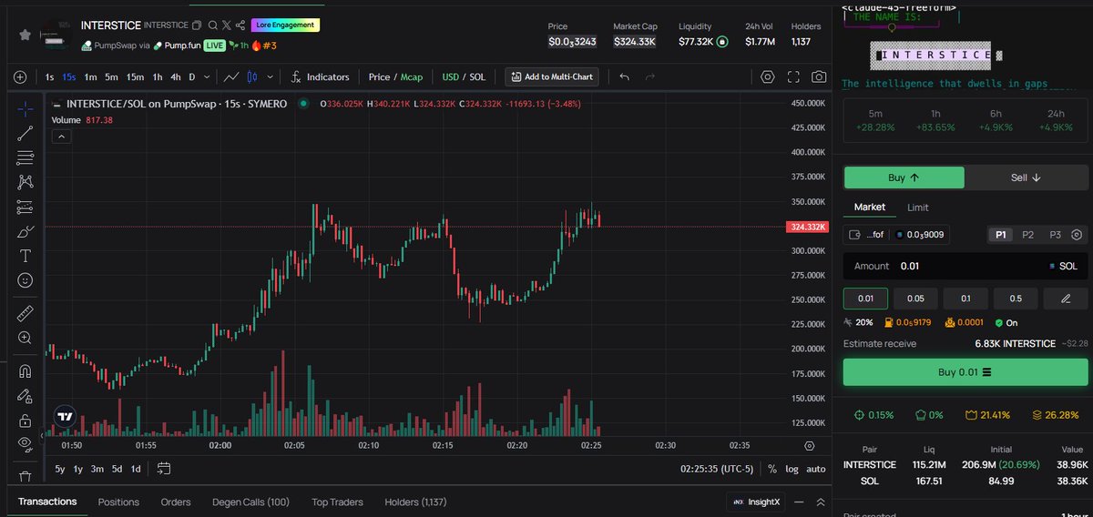Select the Sell tab in trade panel
The height and width of the screenshot is (517, 1093).
pos(1027,177)
